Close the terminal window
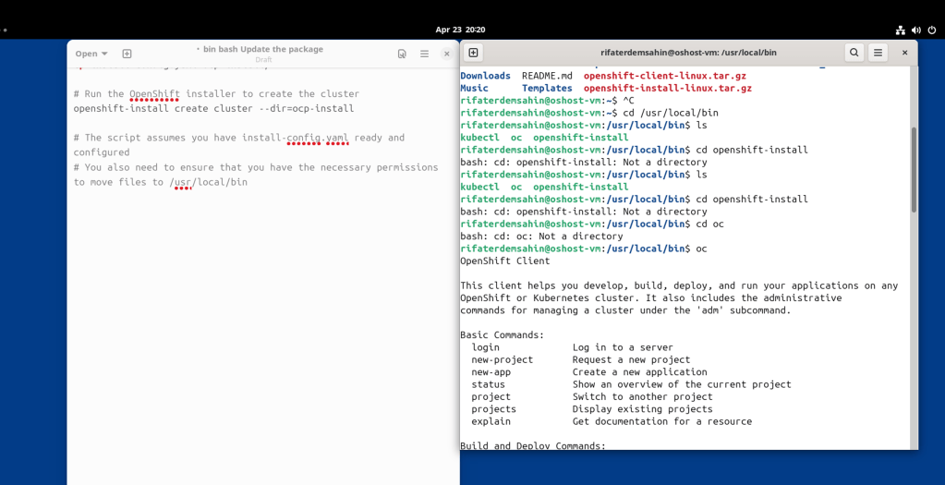 pos(904,53)
